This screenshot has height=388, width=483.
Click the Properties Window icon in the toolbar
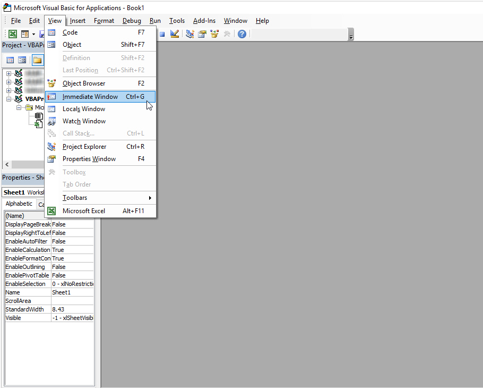[202, 34]
